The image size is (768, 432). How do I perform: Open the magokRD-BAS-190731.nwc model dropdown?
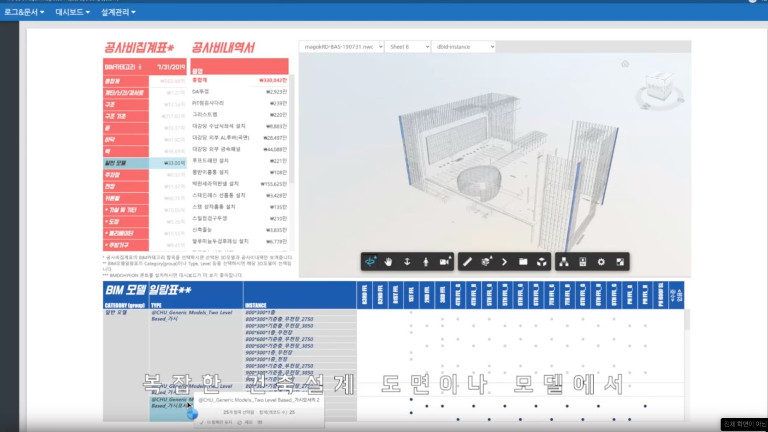tap(341, 47)
